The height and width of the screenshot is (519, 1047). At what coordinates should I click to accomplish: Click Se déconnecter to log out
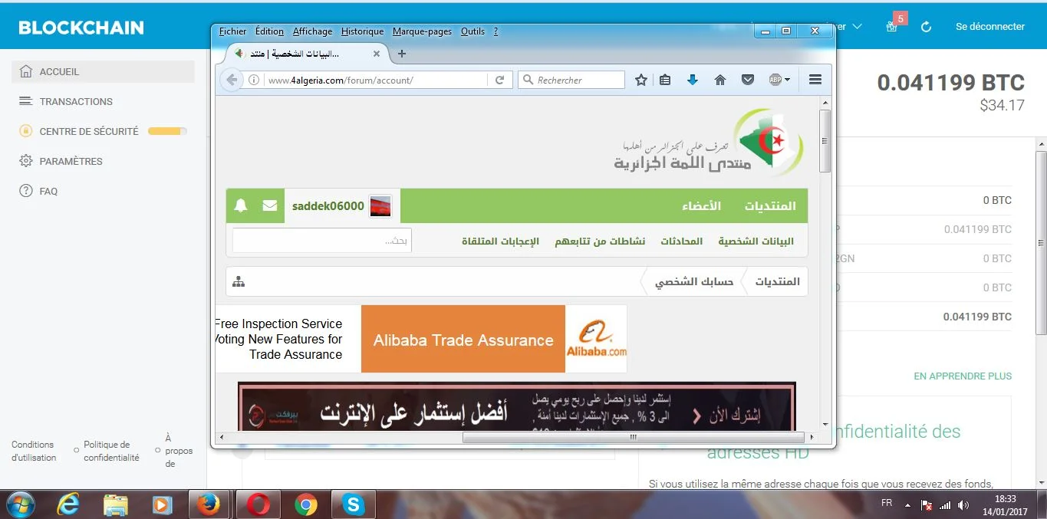pos(989,27)
